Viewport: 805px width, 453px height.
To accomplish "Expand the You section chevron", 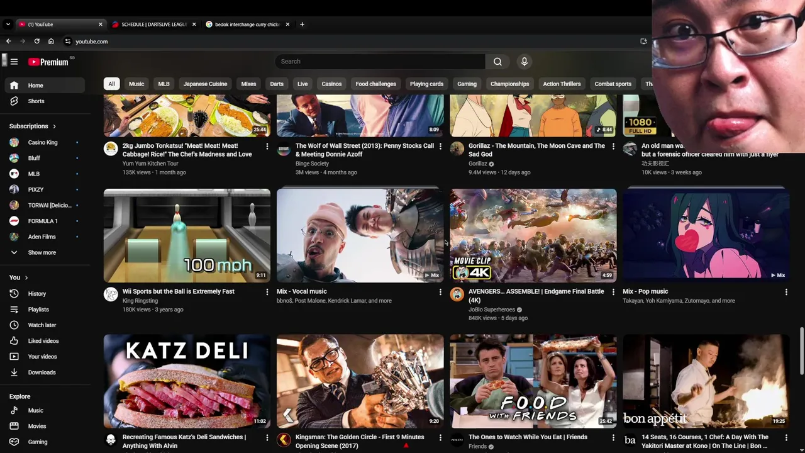I will pyautogui.click(x=26, y=277).
